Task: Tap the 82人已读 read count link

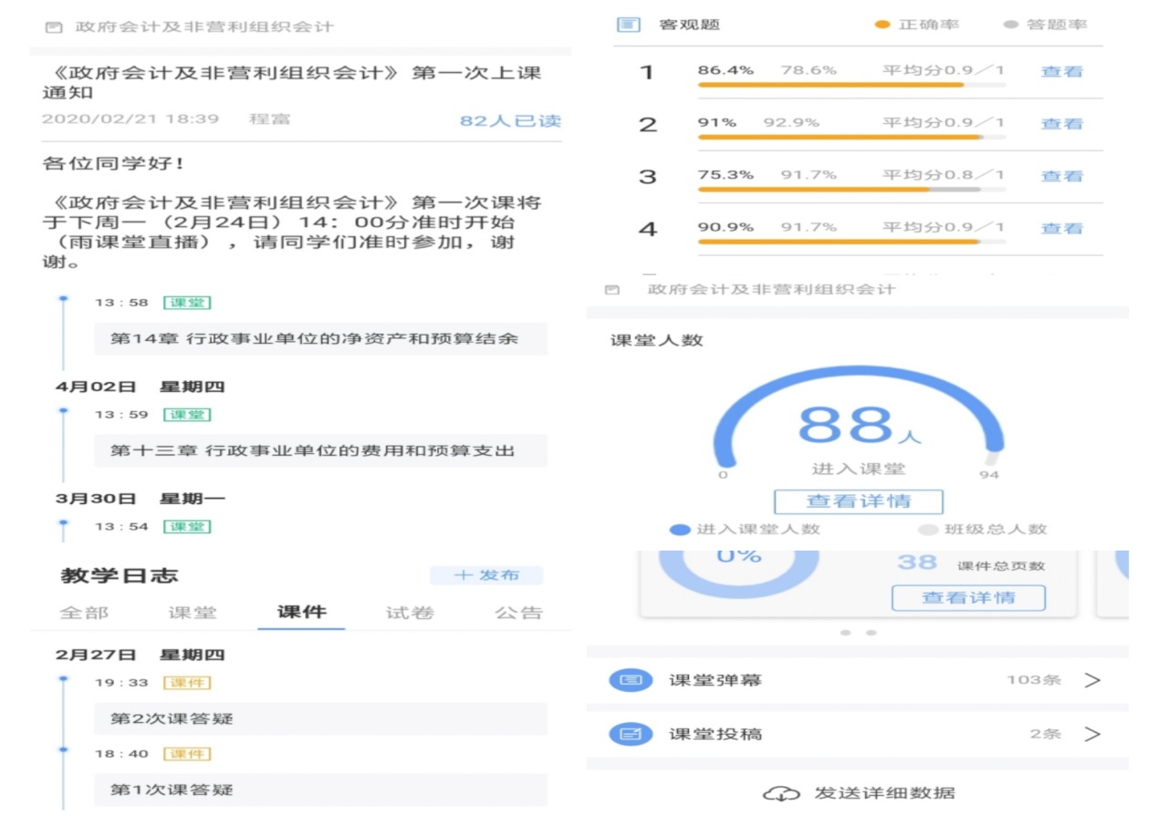Action: tap(510, 120)
